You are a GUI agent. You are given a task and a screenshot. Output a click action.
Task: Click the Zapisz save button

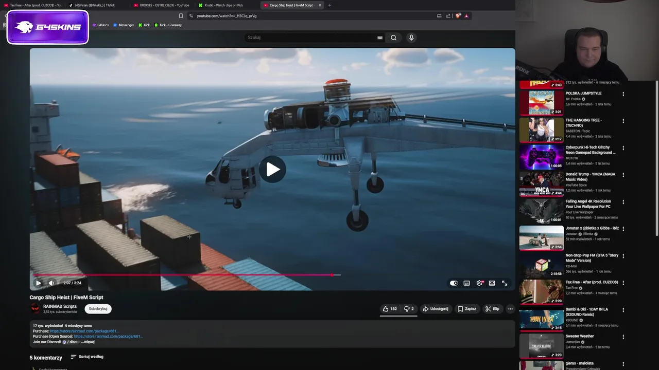[x=467, y=309]
